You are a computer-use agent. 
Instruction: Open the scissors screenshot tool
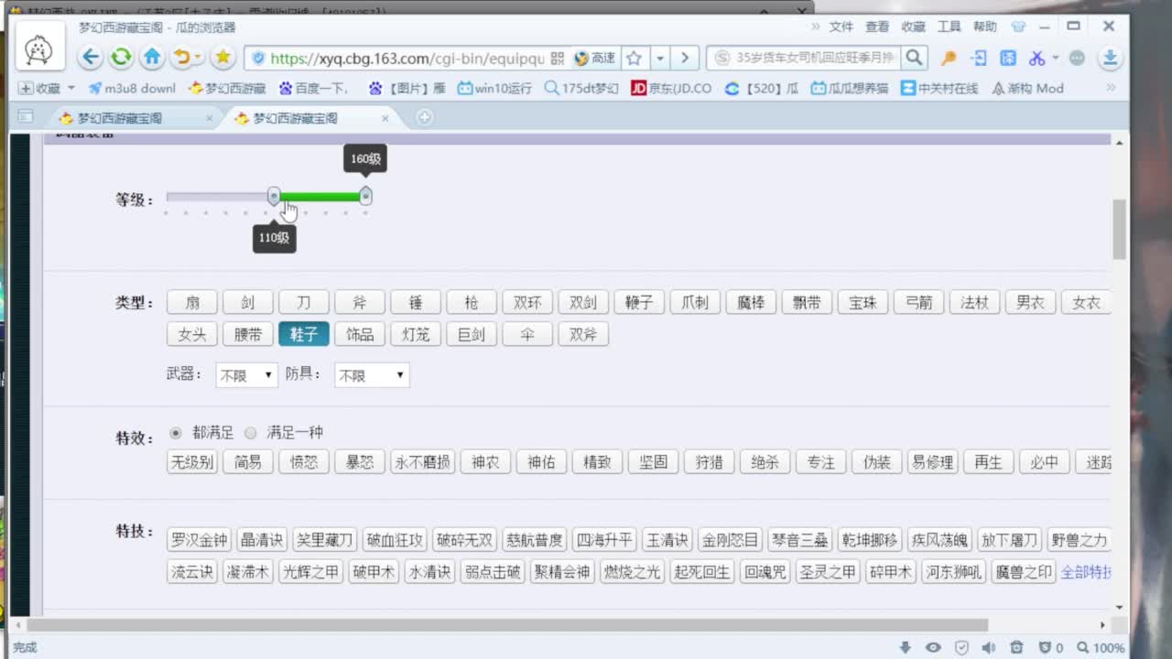pyautogui.click(x=1036, y=59)
